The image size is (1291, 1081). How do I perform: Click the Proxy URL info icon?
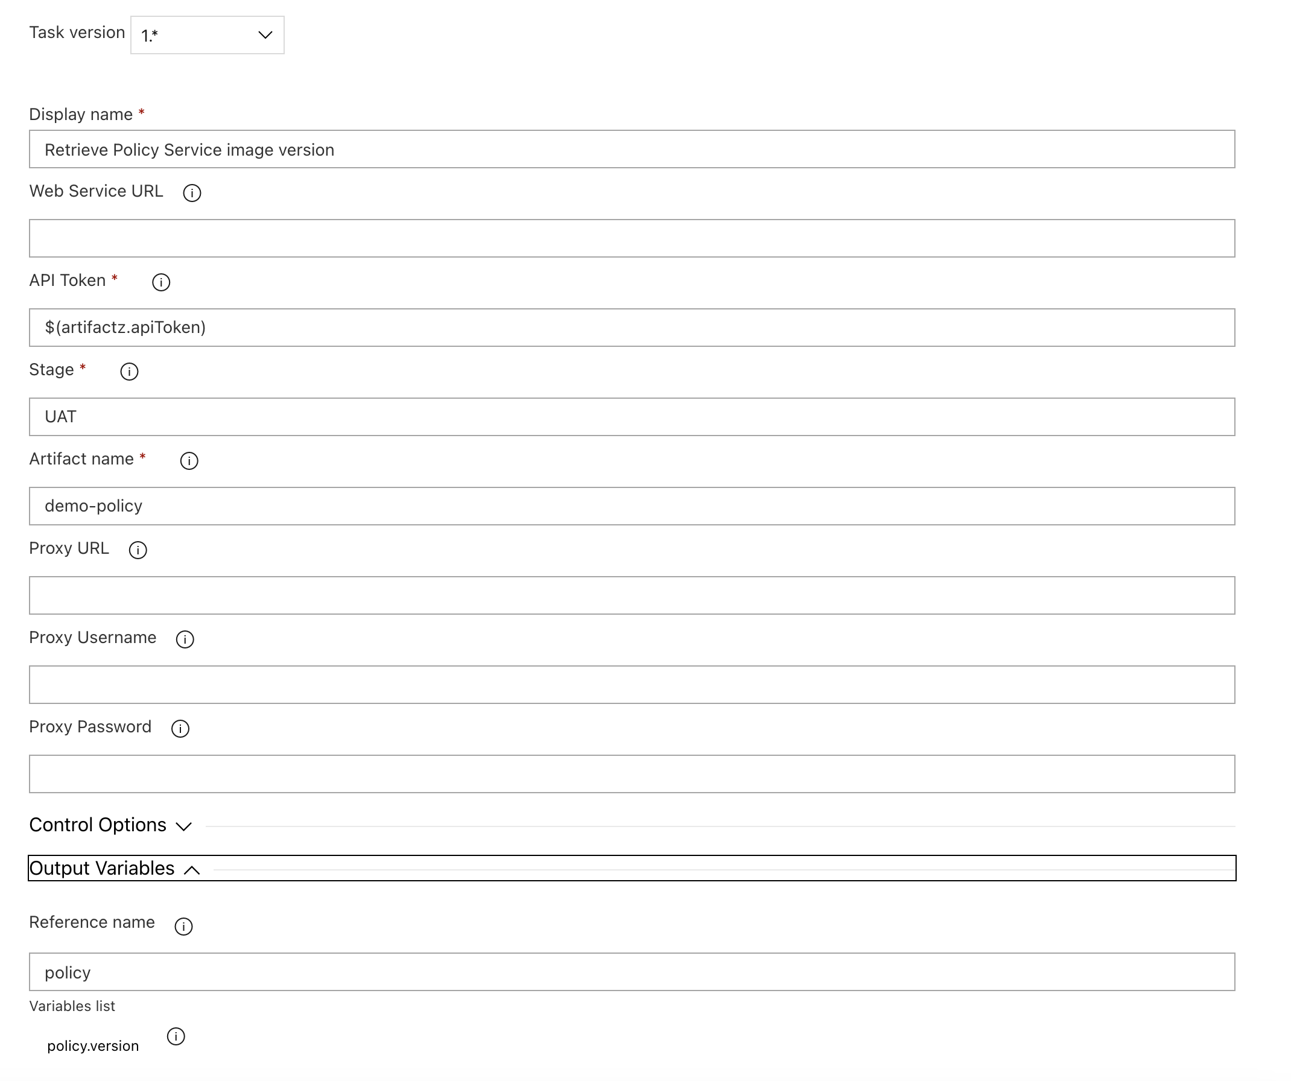[138, 549]
